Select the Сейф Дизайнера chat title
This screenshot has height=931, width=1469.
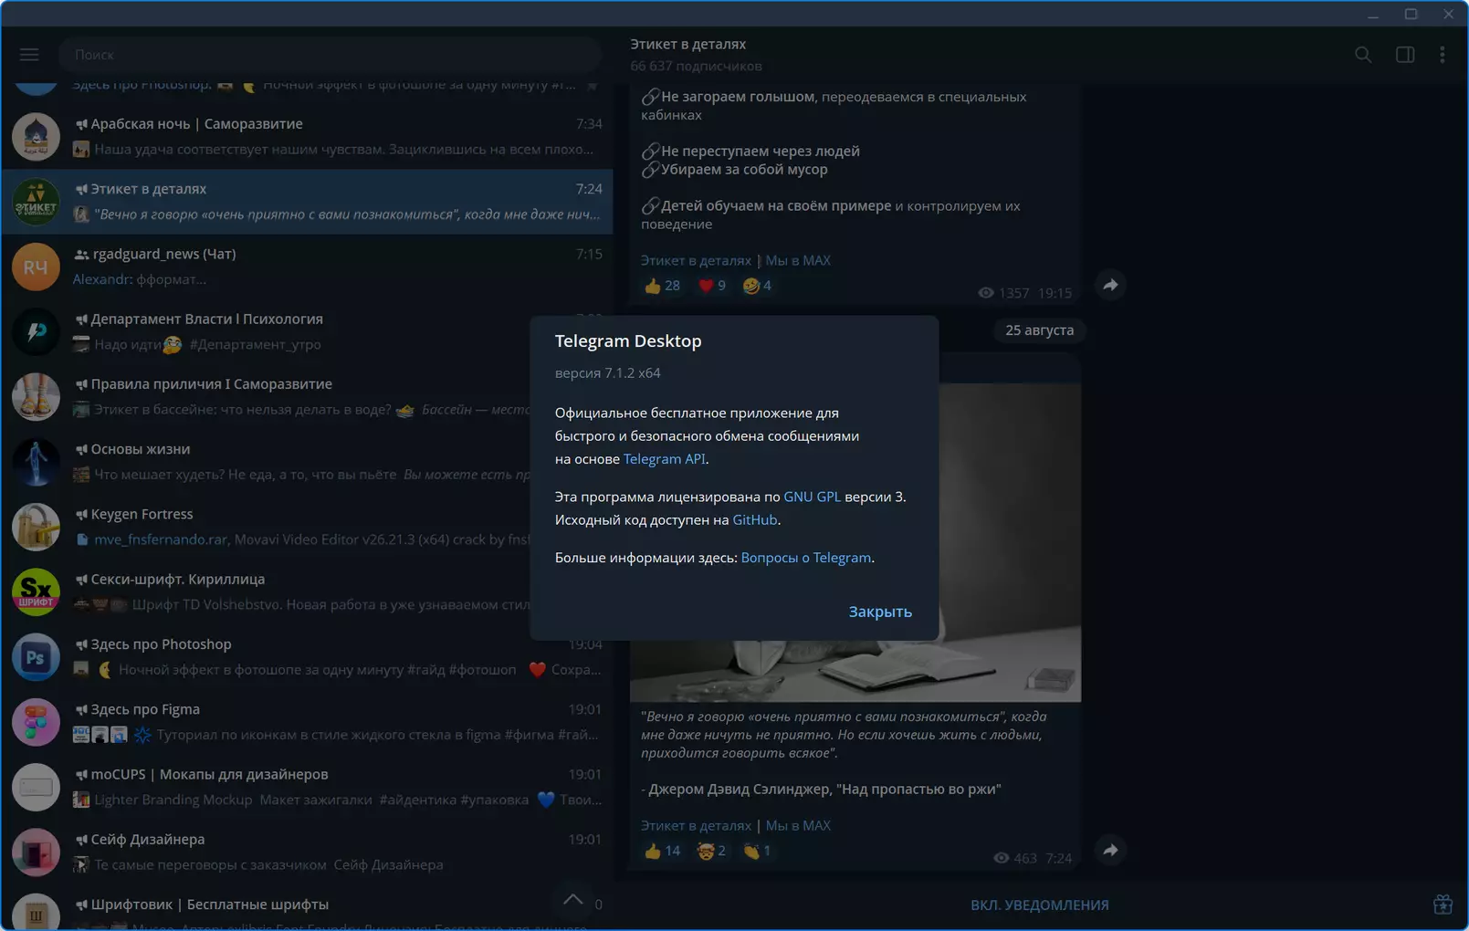148,840
